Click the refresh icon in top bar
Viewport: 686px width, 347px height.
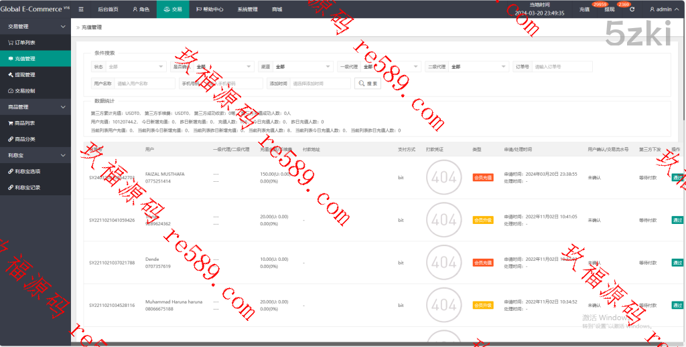tap(632, 10)
